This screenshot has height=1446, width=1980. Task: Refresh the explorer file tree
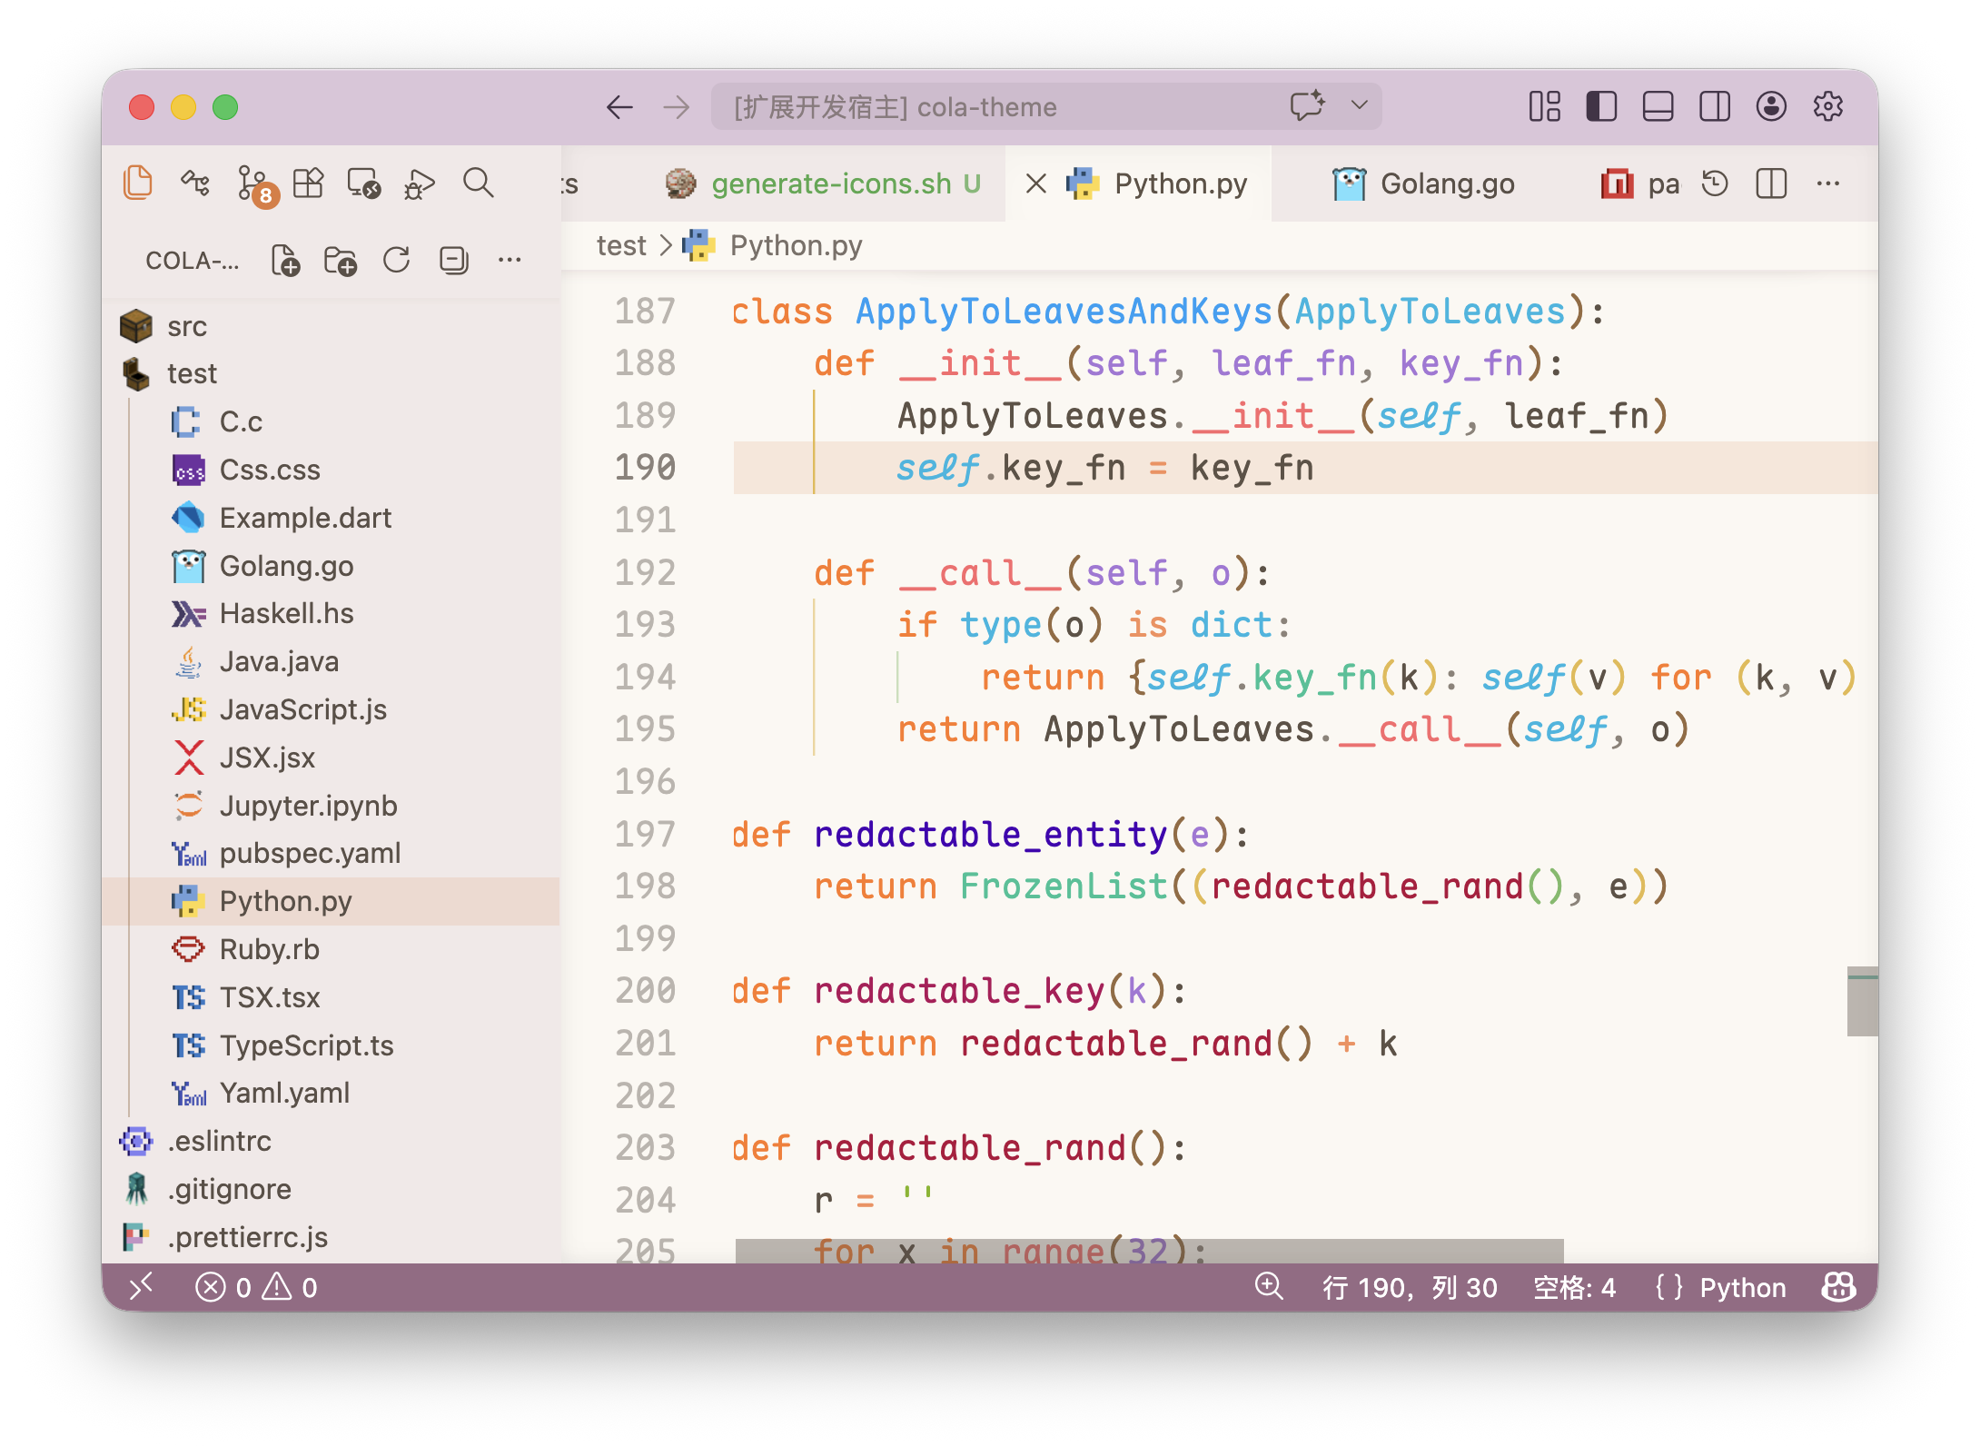(x=397, y=261)
